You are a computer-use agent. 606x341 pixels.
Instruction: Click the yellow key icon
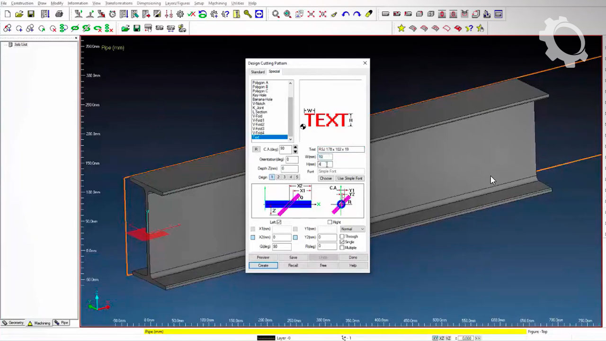(x=248, y=14)
